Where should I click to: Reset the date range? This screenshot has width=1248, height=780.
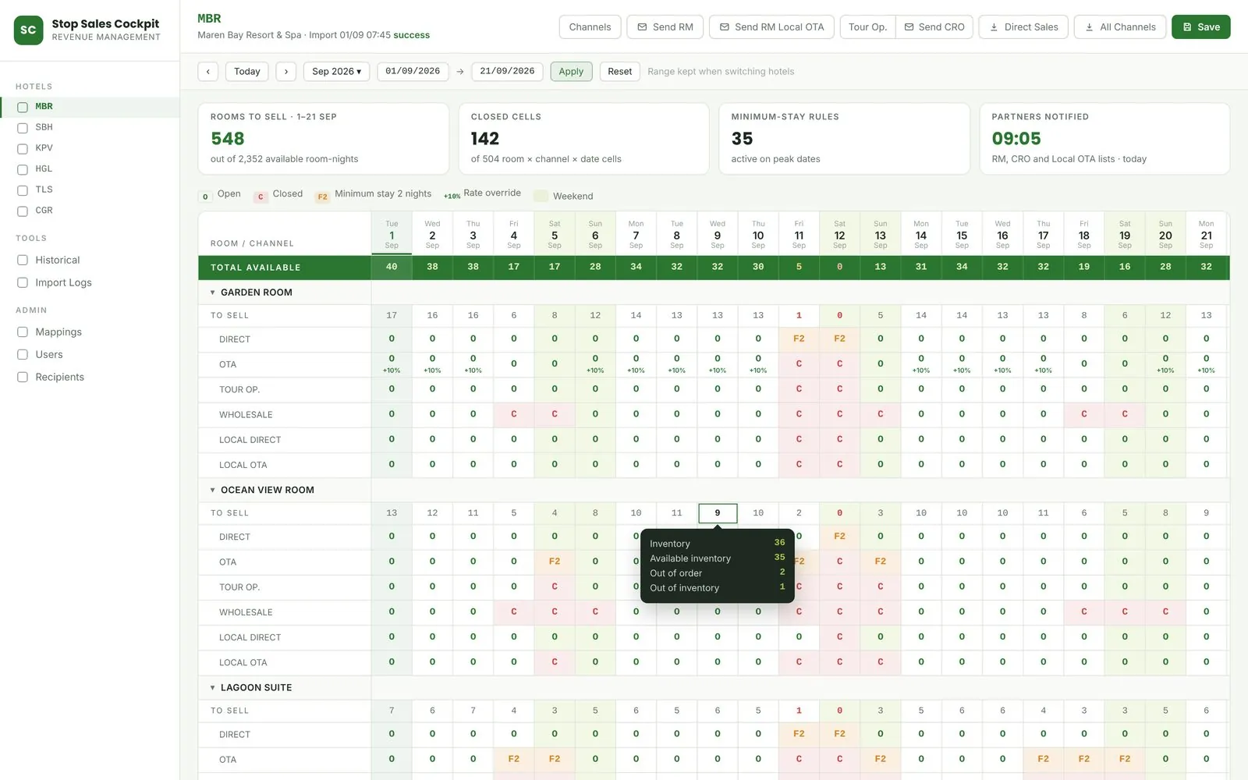(x=620, y=72)
